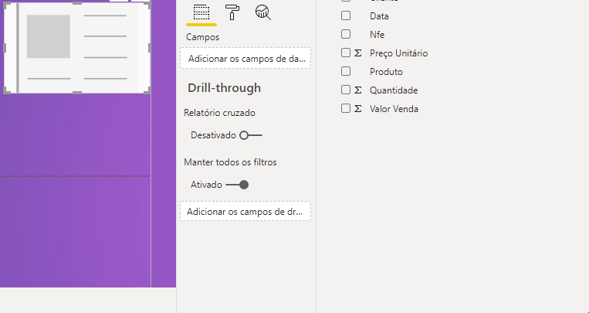Open the Analytics magnifier icon
Screen dimensions: 589x313
(x=263, y=12)
